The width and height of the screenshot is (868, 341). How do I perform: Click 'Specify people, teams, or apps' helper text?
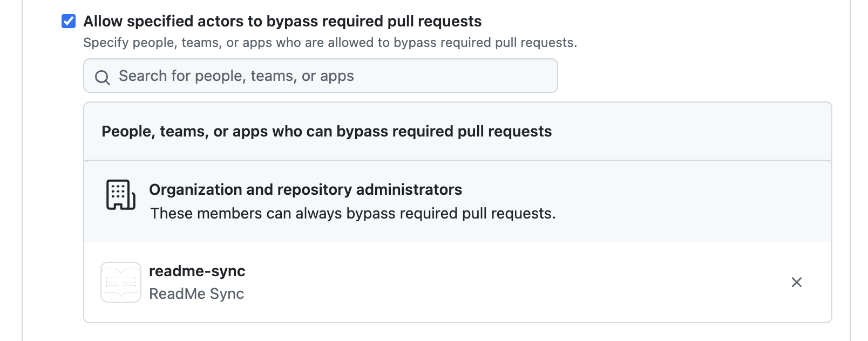(330, 43)
